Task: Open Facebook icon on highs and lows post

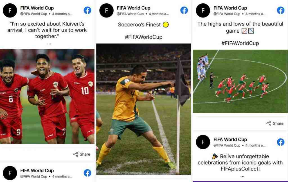Action: coord(281,10)
